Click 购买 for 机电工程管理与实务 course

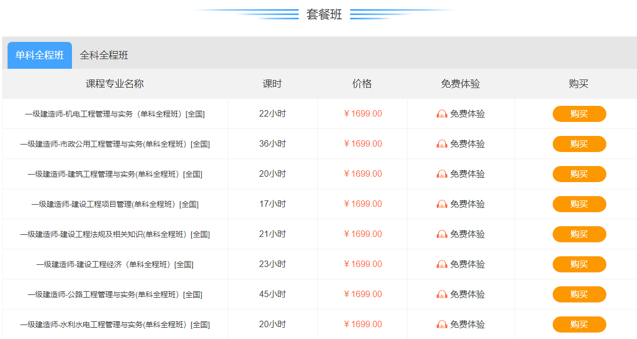click(x=579, y=113)
